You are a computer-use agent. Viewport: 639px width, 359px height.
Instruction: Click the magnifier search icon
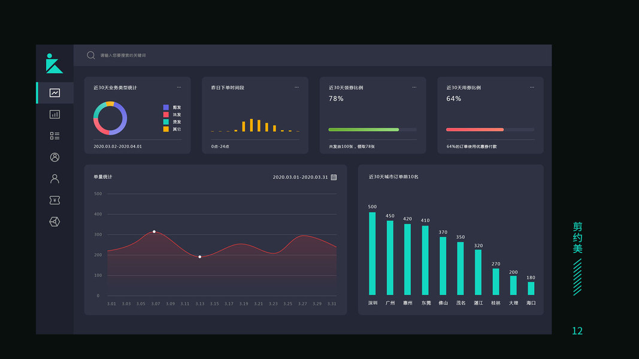91,56
